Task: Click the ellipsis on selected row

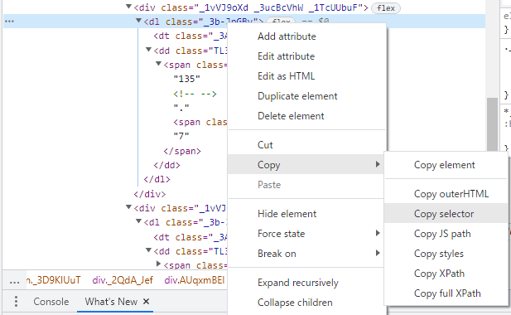Action: [x=9, y=22]
